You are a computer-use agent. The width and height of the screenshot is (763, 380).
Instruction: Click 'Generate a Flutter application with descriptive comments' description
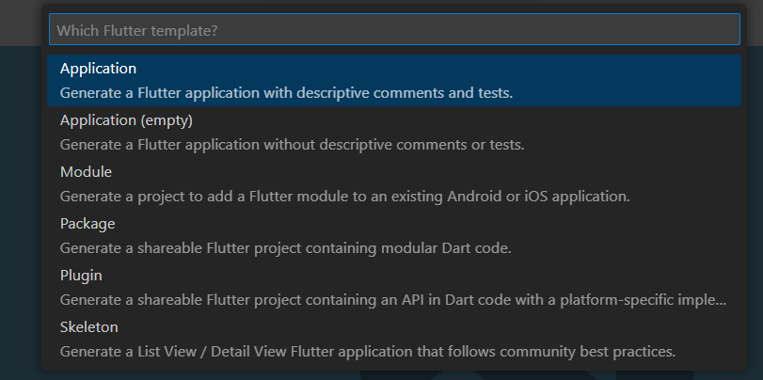286,93
